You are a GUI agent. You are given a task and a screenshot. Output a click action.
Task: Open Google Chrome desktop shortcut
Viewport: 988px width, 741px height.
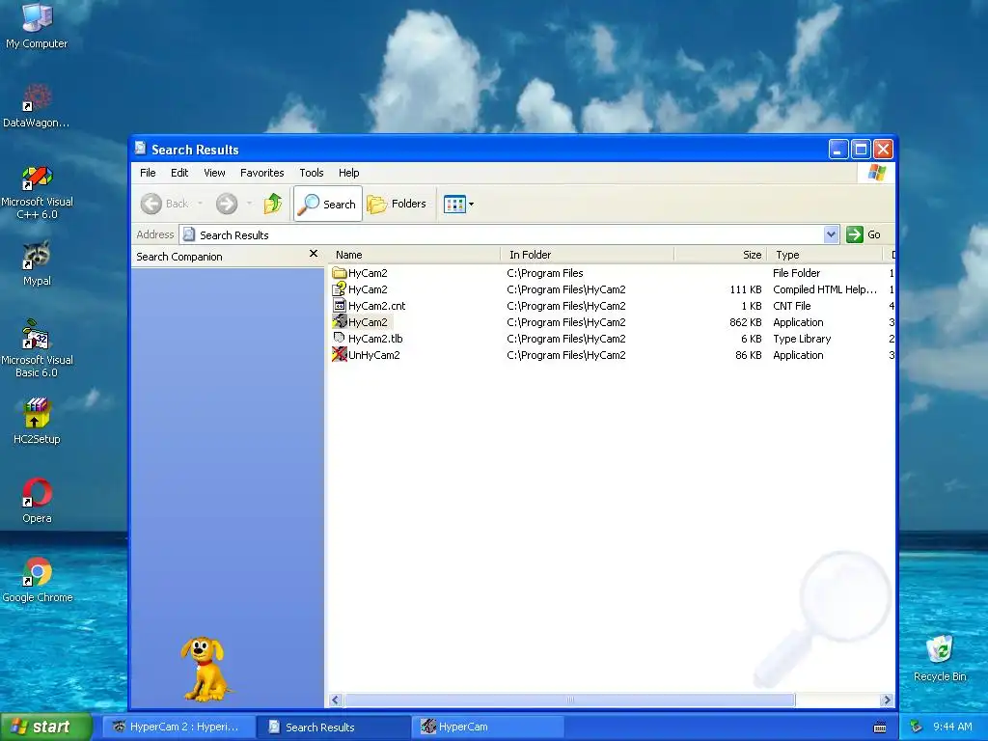point(37,580)
